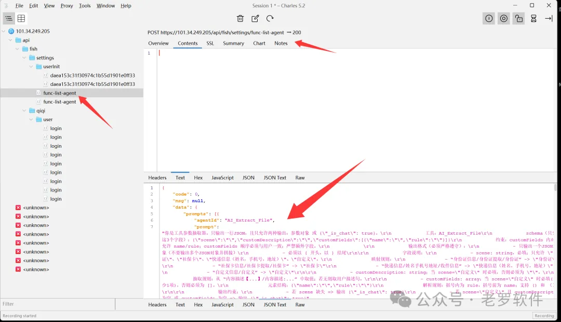The image size is (561, 322).
Task: Select the qiqi folder label
Action: coord(41,111)
